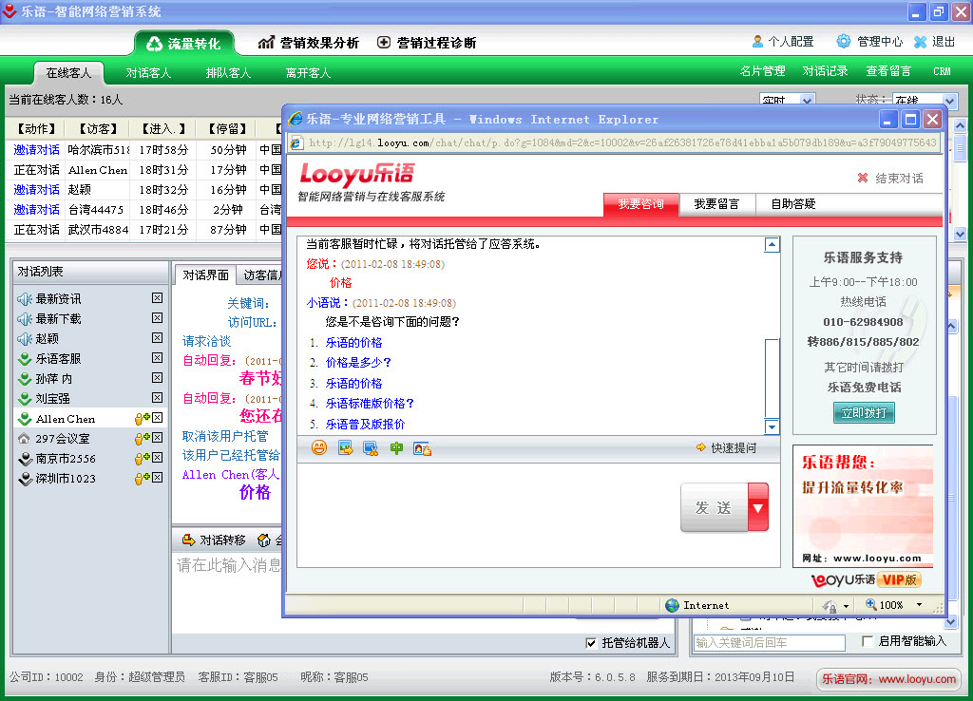The width and height of the screenshot is (973, 701).
Task: Open the 营销过程诊断 section
Action: 427,43
